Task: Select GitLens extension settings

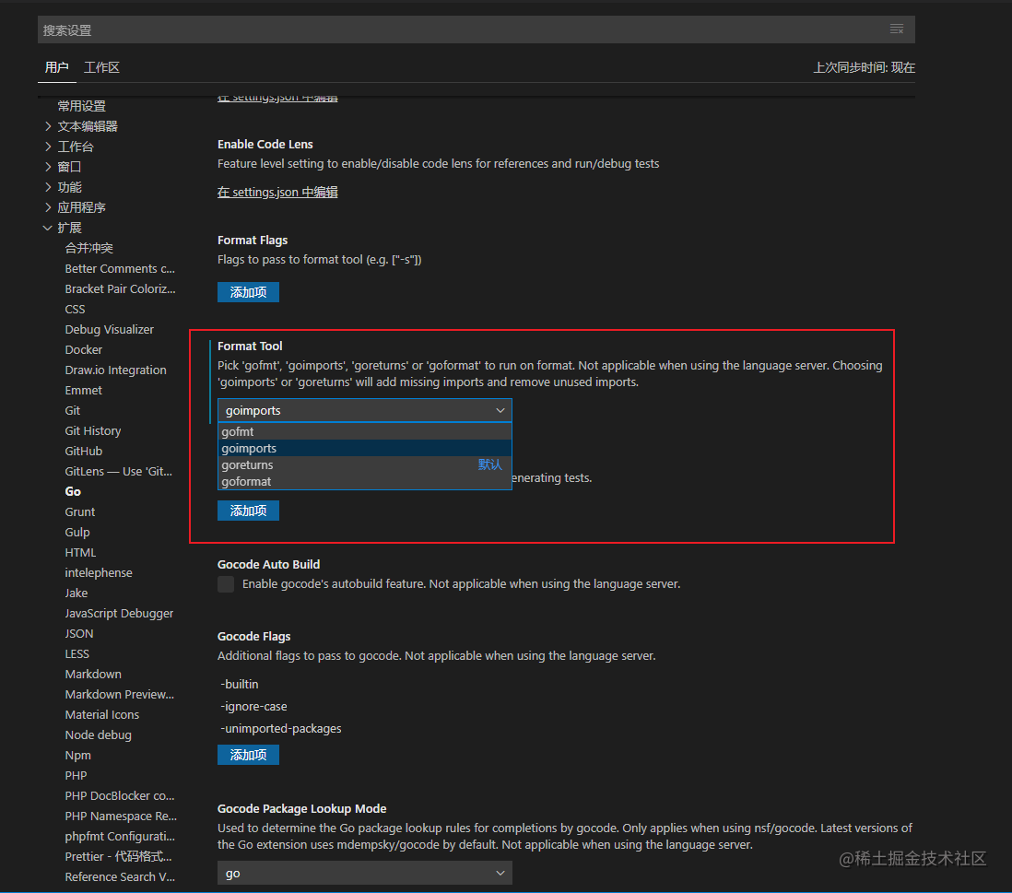Action: point(118,471)
